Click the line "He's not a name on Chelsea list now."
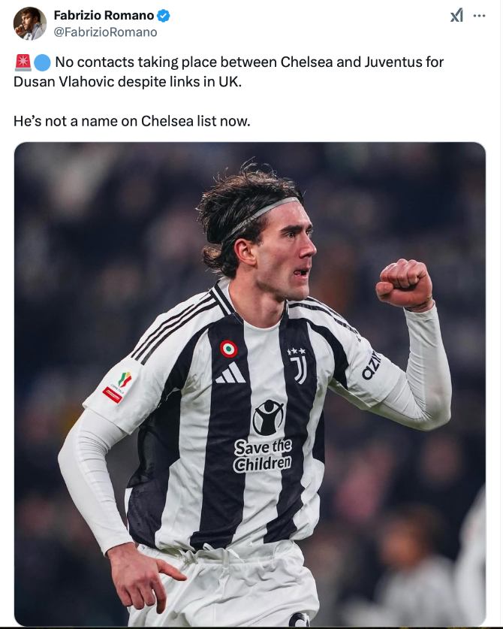The height and width of the screenshot is (629, 503). [x=132, y=121]
